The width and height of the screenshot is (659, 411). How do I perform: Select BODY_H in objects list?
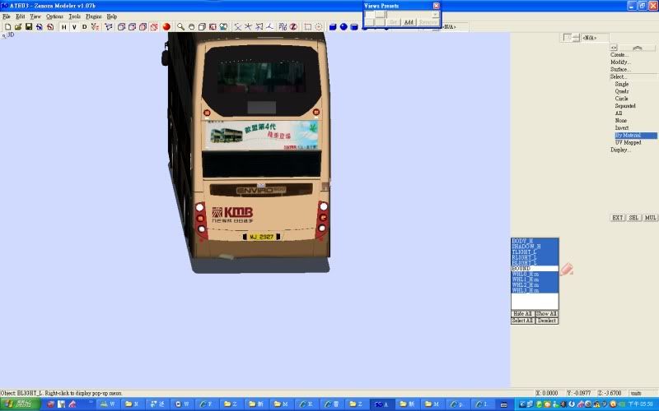535,241
